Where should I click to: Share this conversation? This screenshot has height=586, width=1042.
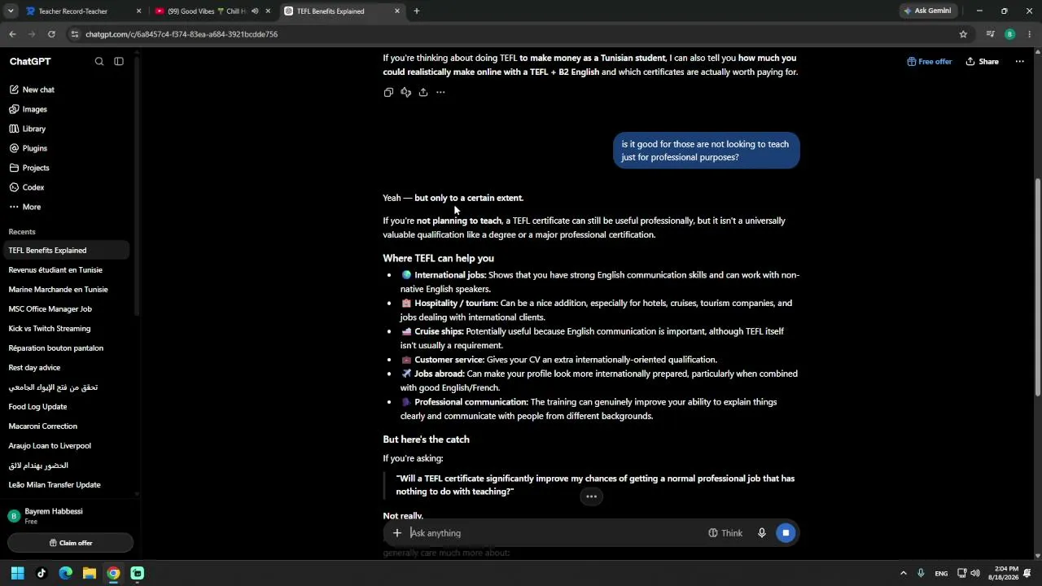(982, 62)
